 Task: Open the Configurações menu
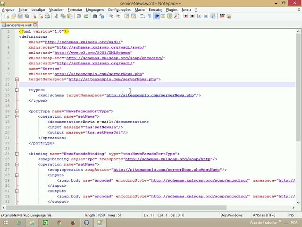119,9
